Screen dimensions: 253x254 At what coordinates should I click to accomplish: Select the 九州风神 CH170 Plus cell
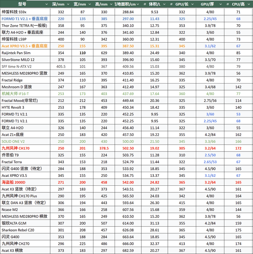tap(25, 196)
